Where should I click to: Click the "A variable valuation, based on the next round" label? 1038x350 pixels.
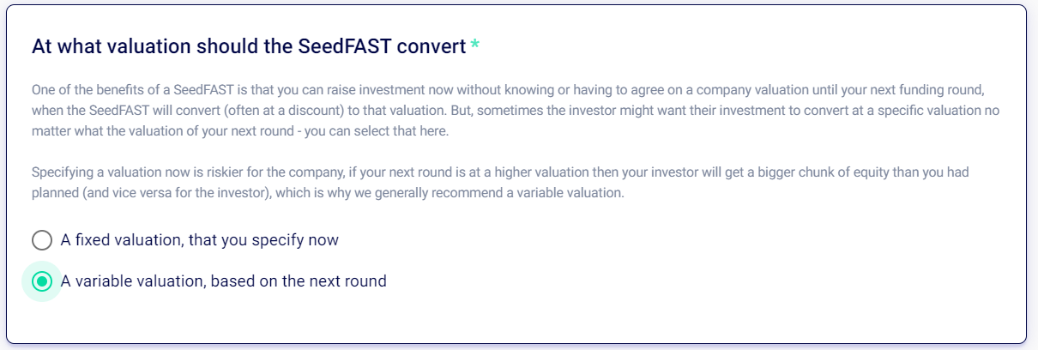tap(223, 281)
